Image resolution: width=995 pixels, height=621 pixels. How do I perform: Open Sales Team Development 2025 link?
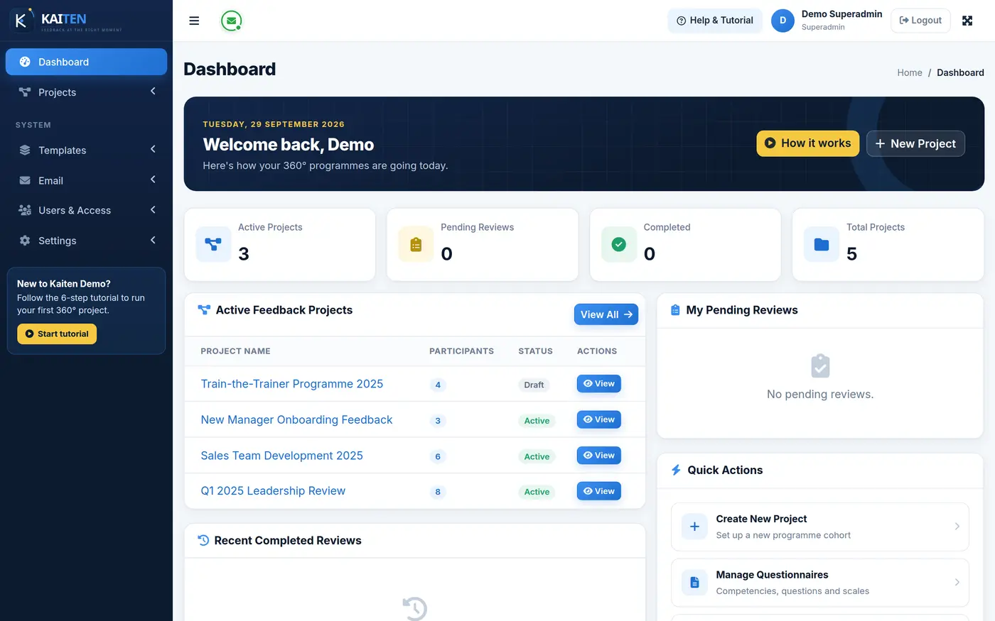pyautogui.click(x=281, y=456)
